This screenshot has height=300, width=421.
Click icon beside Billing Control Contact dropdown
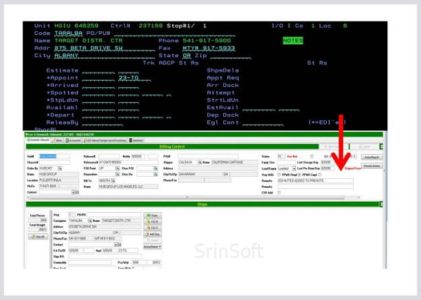[x=77, y=192]
